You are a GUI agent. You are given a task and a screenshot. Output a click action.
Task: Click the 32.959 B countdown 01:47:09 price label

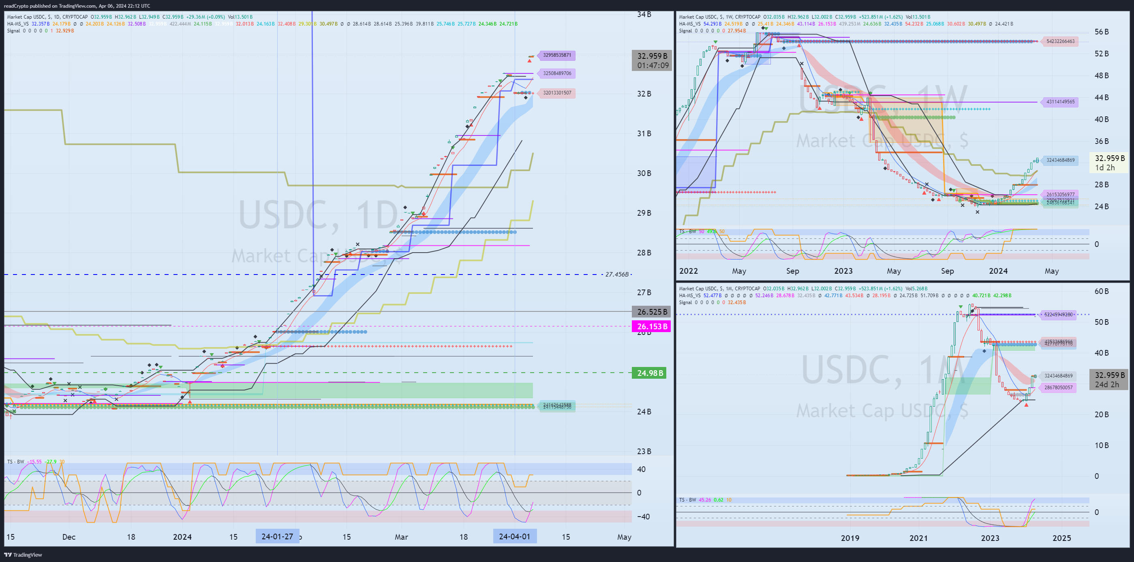[652, 61]
